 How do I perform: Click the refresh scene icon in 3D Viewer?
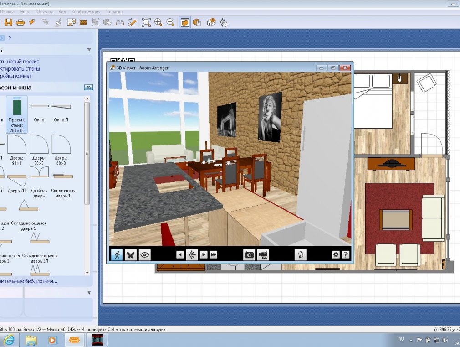301,254
